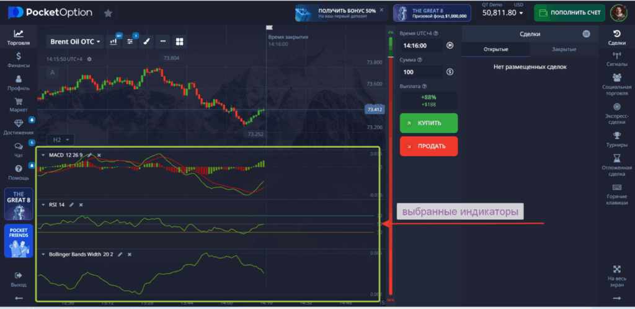Toggle the A auto-scale button on chart
The height and width of the screenshot is (309, 635).
[52, 72]
